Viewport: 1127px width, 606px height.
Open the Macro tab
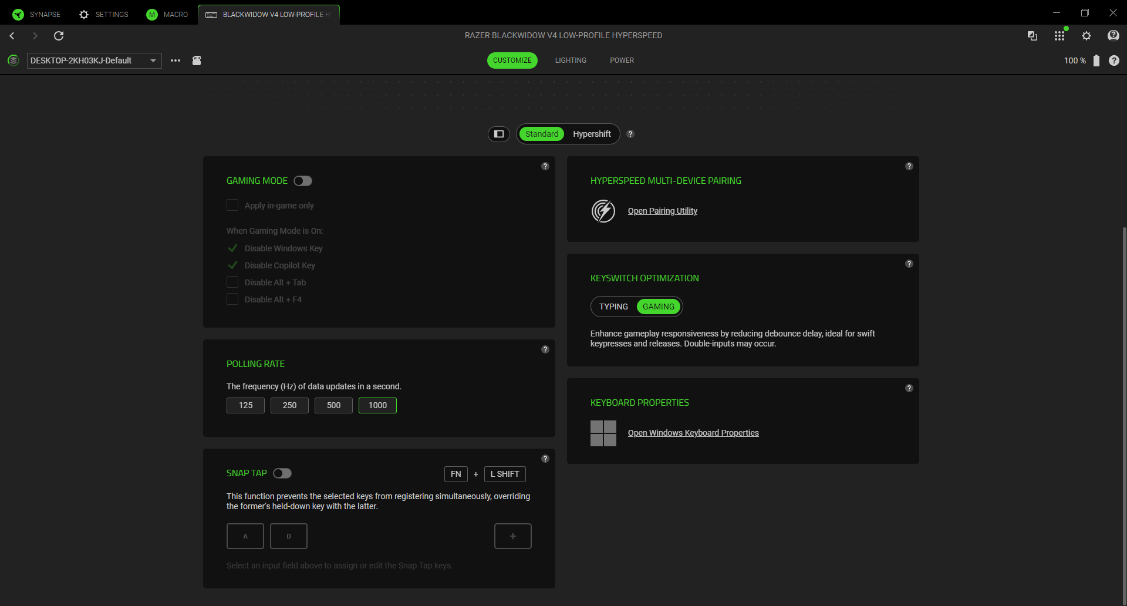click(x=167, y=14)
